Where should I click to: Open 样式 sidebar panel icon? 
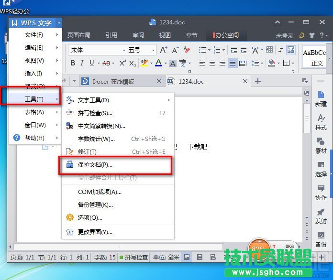point(321,122)
